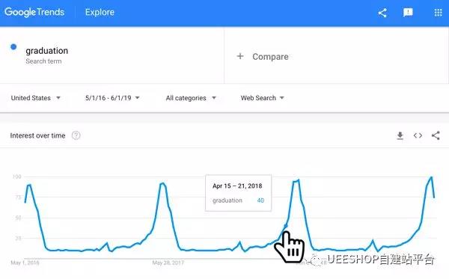
Task: Click the May 2019 peak on chart
Action: coord(432,177)
